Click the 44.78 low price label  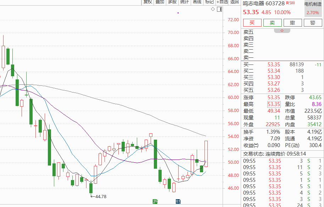point(101,197)
